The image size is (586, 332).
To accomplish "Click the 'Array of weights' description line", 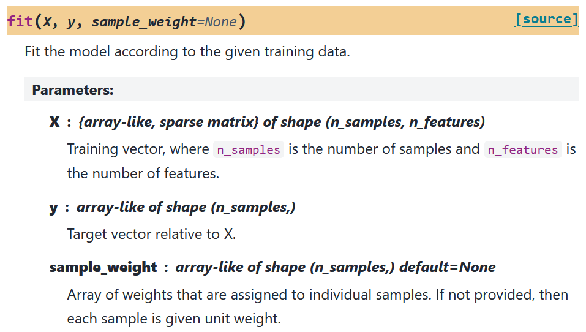I will [x=318, y=295].
